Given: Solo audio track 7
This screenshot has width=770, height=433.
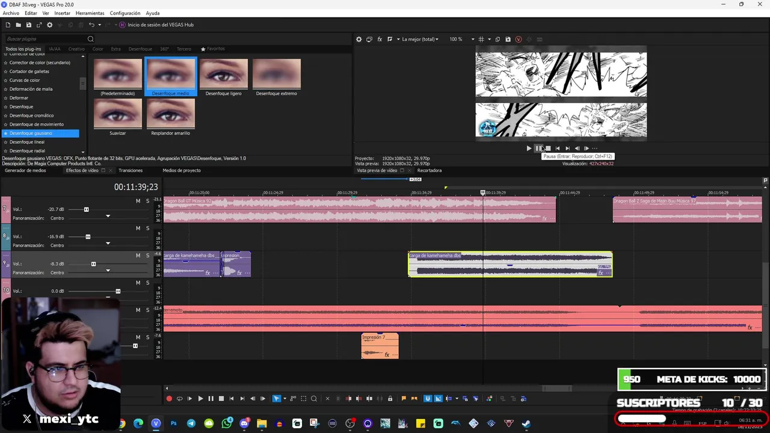Looking at the screenshot, I should [x=147, y=201].
